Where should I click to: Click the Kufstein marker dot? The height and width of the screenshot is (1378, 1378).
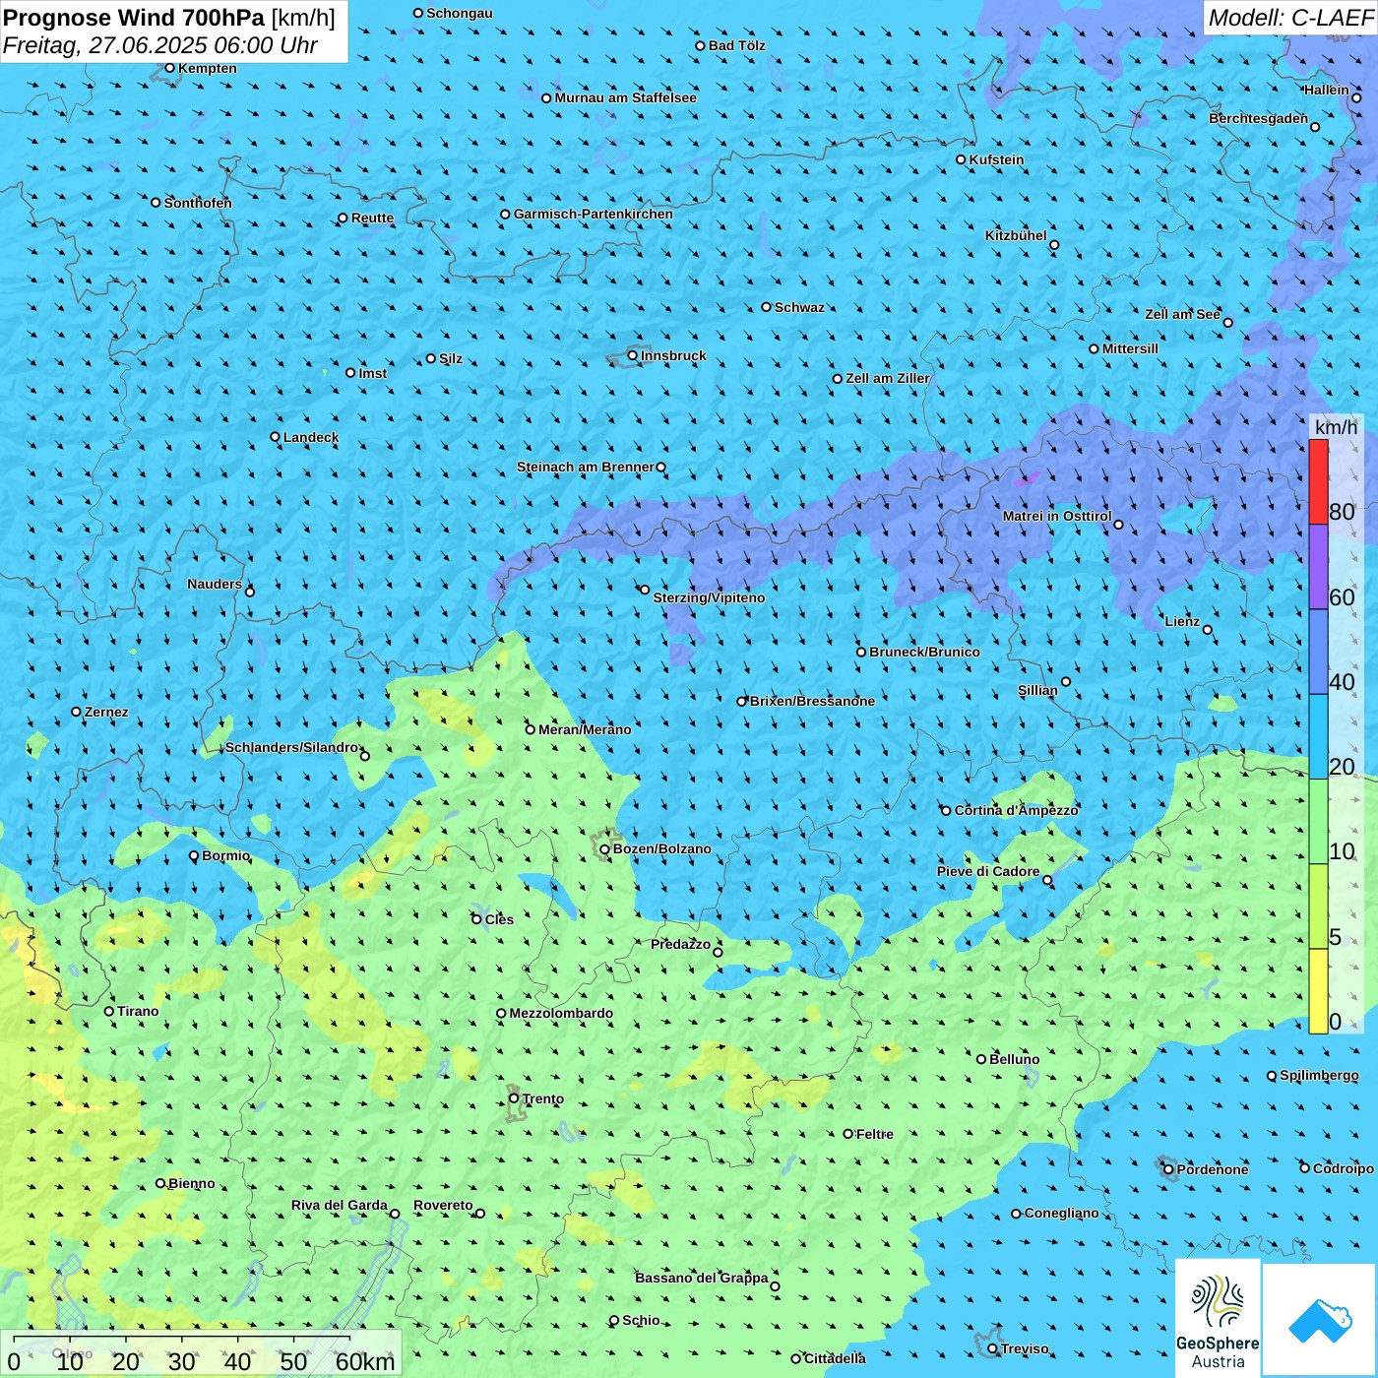coord(962,159)
